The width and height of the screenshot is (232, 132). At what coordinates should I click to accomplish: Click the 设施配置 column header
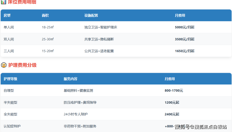coord(91,15)
